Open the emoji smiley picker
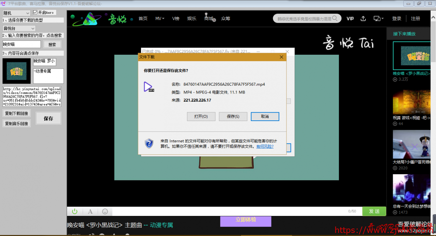436x236 pixels. click(105, 212)
